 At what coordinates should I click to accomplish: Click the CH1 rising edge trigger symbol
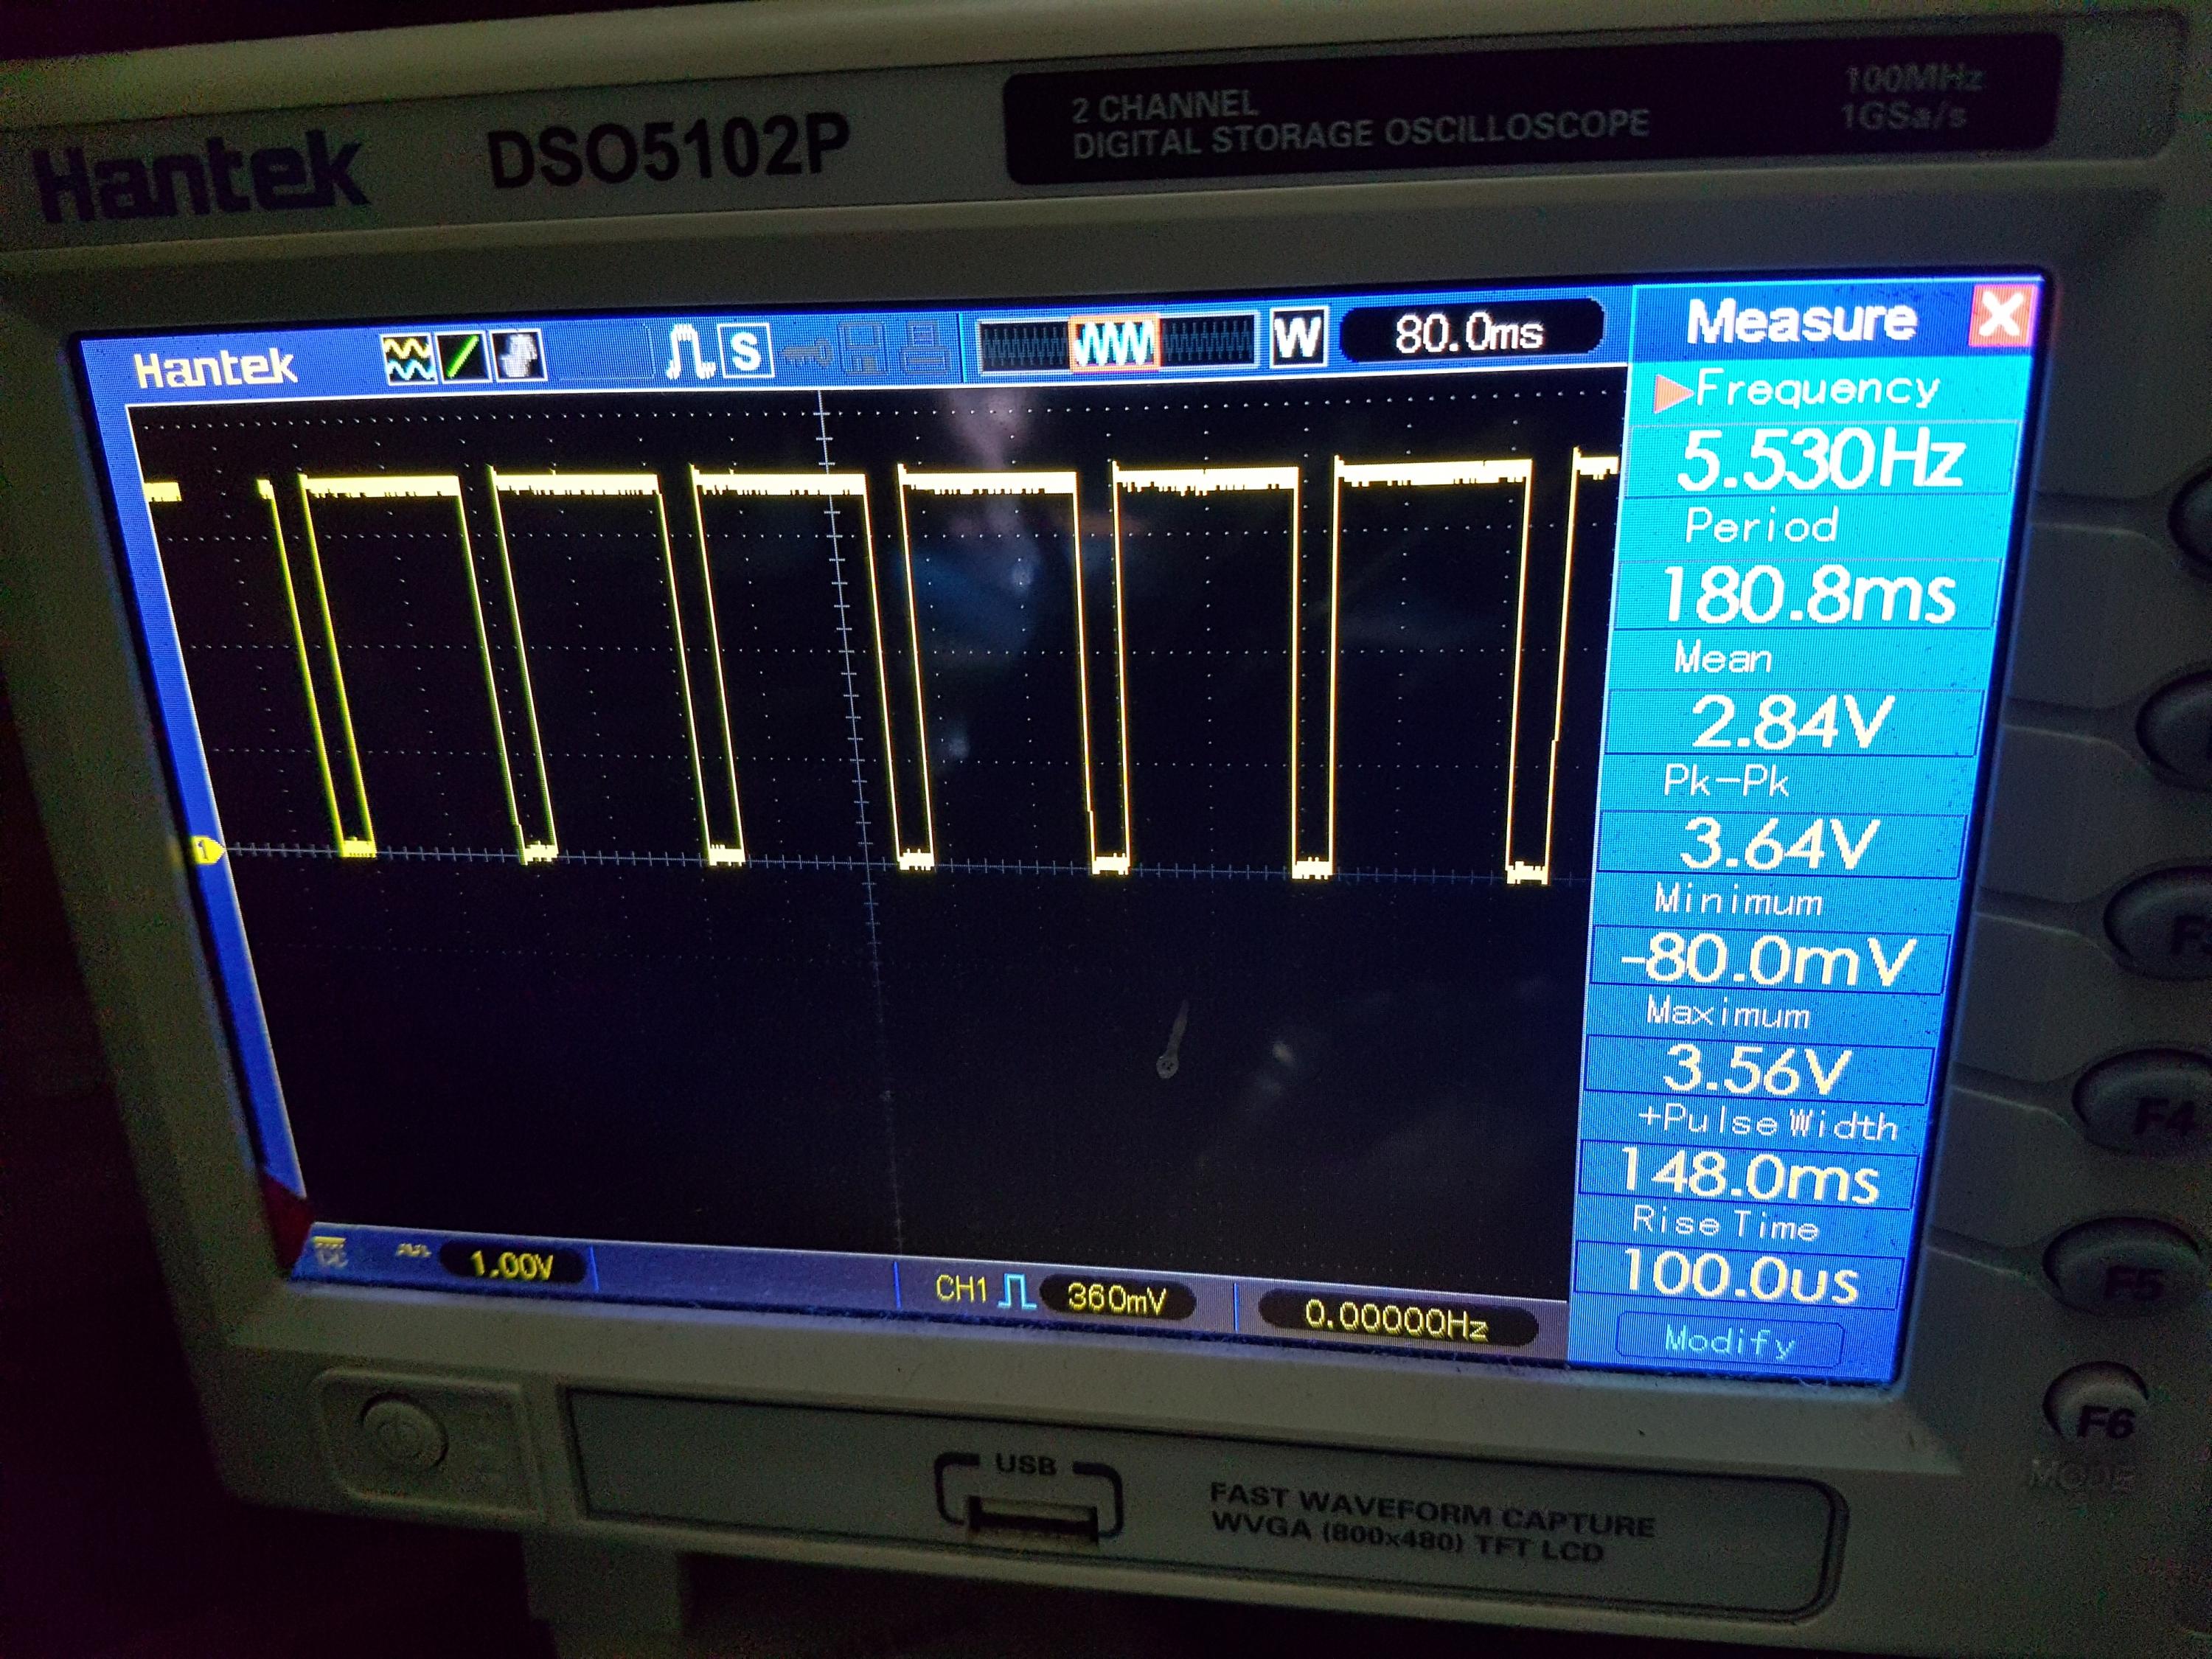[x=1017, y=1291]
